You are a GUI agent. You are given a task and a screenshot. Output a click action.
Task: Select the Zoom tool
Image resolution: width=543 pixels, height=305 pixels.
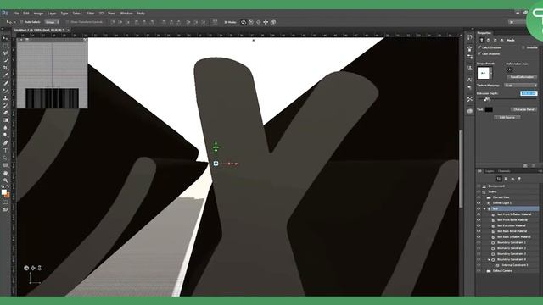(5, 180)
